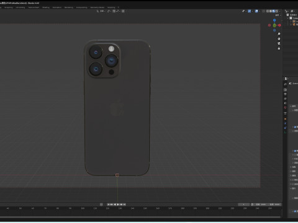Add a new workspace with the plus button
The width and height of the screenshot is (298, 223).
[119, 7]
